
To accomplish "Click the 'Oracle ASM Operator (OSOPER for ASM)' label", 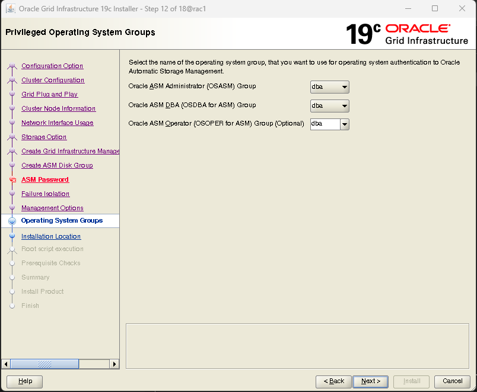I will (x=216, y=124).
